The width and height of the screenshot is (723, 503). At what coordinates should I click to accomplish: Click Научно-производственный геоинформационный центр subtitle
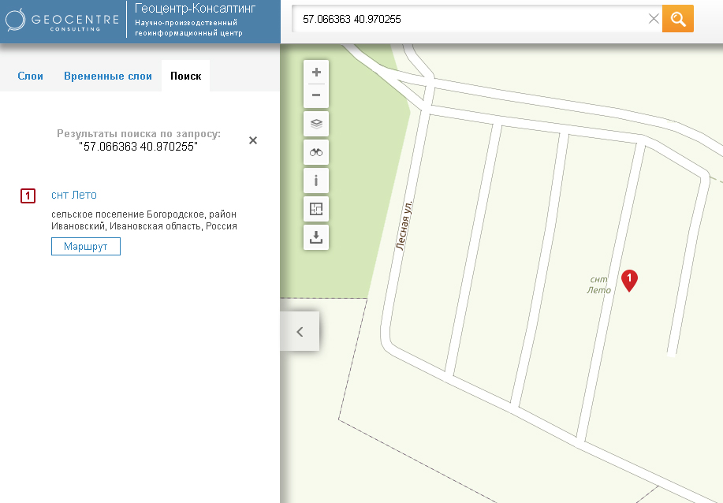click(x=188, y=28)
